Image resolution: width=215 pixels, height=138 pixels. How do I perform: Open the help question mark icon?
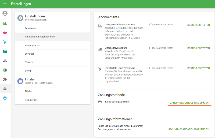tap(5, 98)
